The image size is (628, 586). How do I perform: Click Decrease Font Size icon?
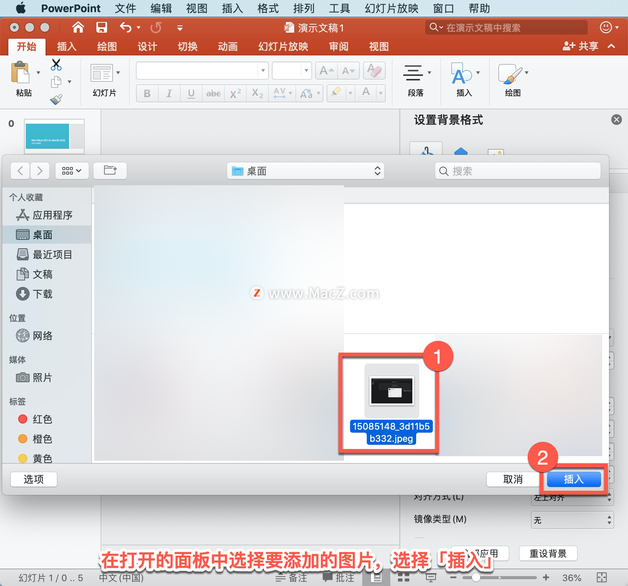(x=349, y=71)
